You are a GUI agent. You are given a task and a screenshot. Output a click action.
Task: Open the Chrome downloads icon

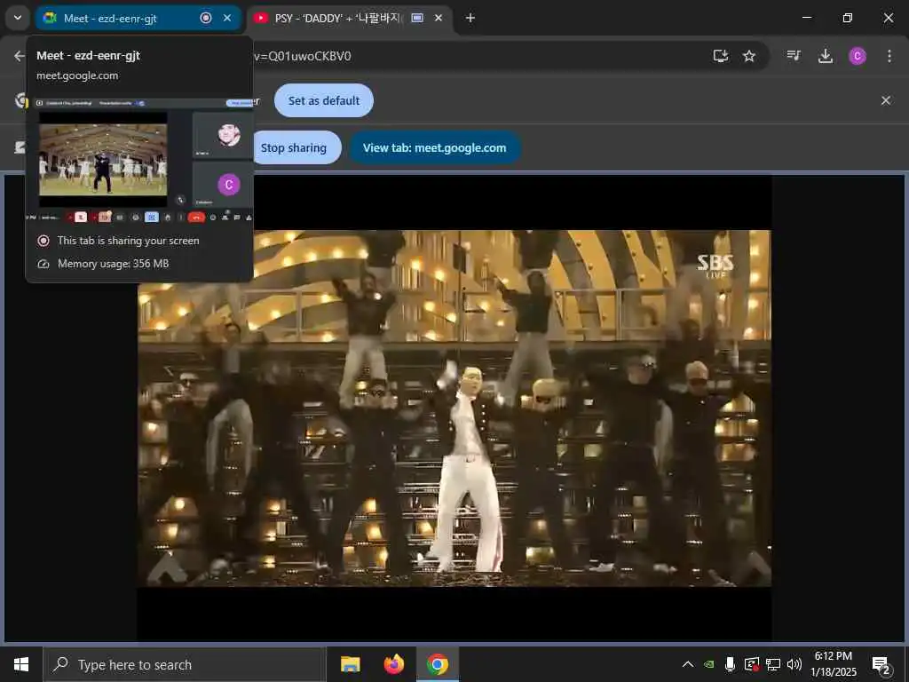(x=826, y=56)
